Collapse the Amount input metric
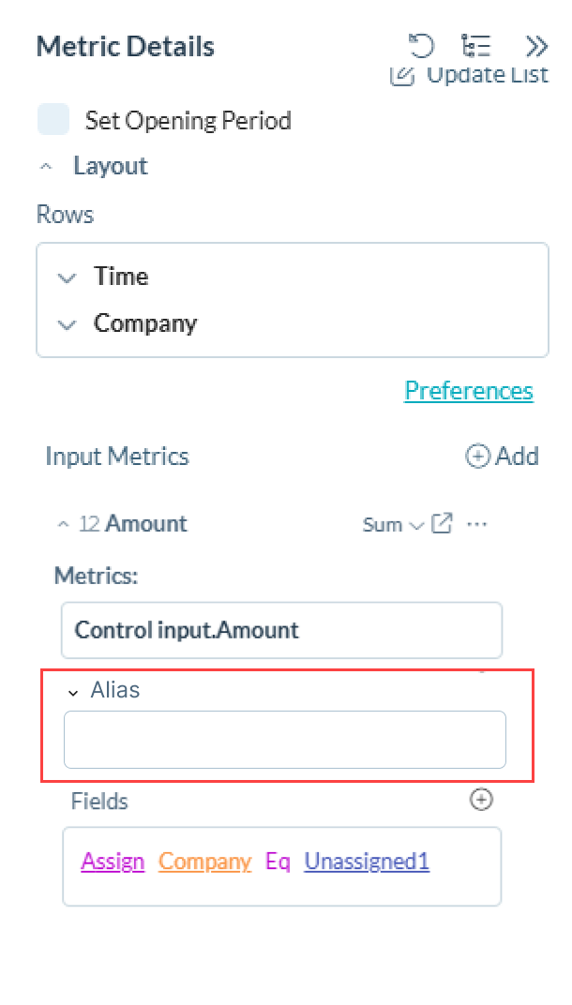Screen dimensions: 572x1005 (x=64, y=524)
